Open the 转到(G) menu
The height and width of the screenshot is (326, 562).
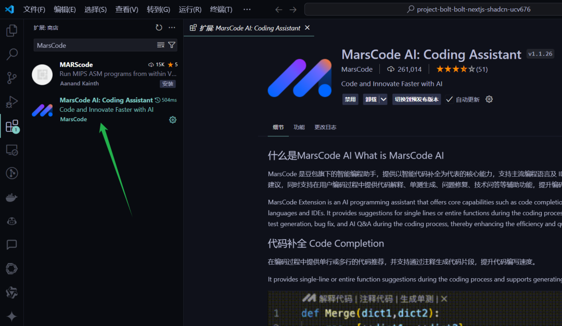point(158,9)
